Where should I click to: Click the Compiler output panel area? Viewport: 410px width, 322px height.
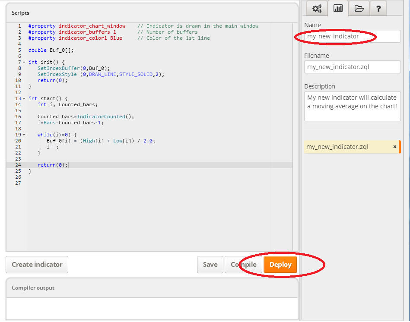pyautogui.click(x=152, y=308)
